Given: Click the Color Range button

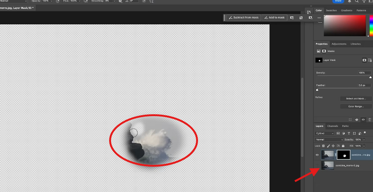Looking at the screenshot, I should (x=356, y=106).
